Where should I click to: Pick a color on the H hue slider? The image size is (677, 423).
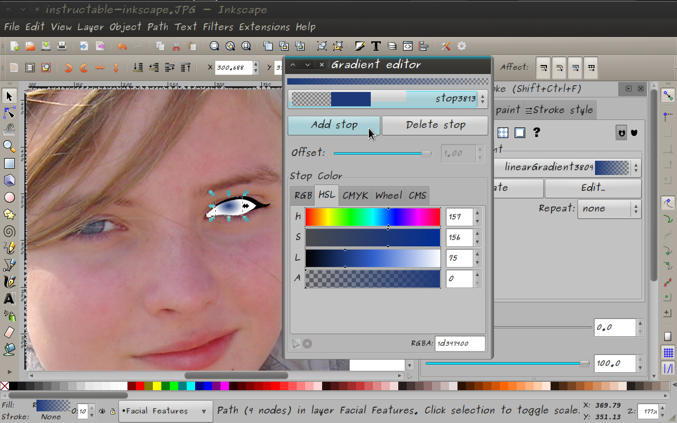[373, 217]
